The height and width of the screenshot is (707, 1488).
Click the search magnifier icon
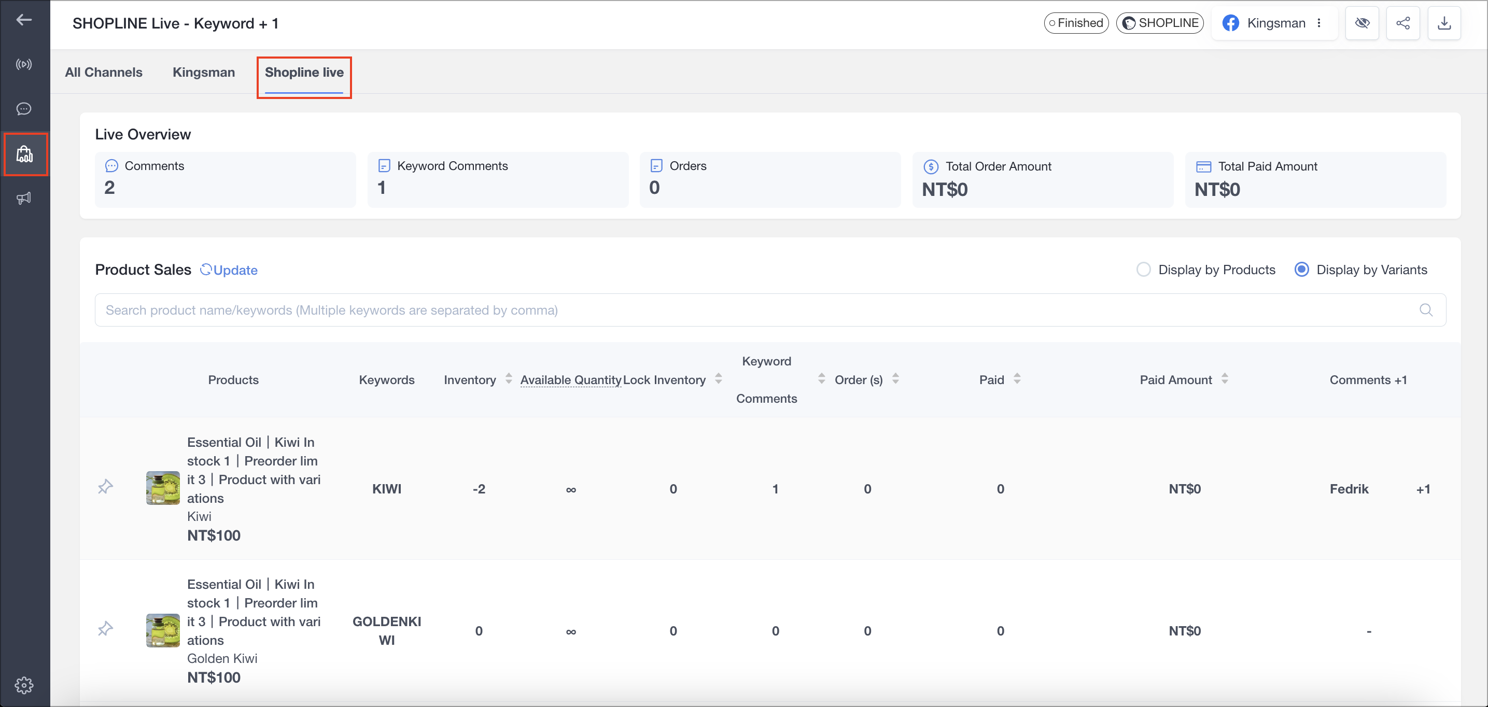(1426, 310)
